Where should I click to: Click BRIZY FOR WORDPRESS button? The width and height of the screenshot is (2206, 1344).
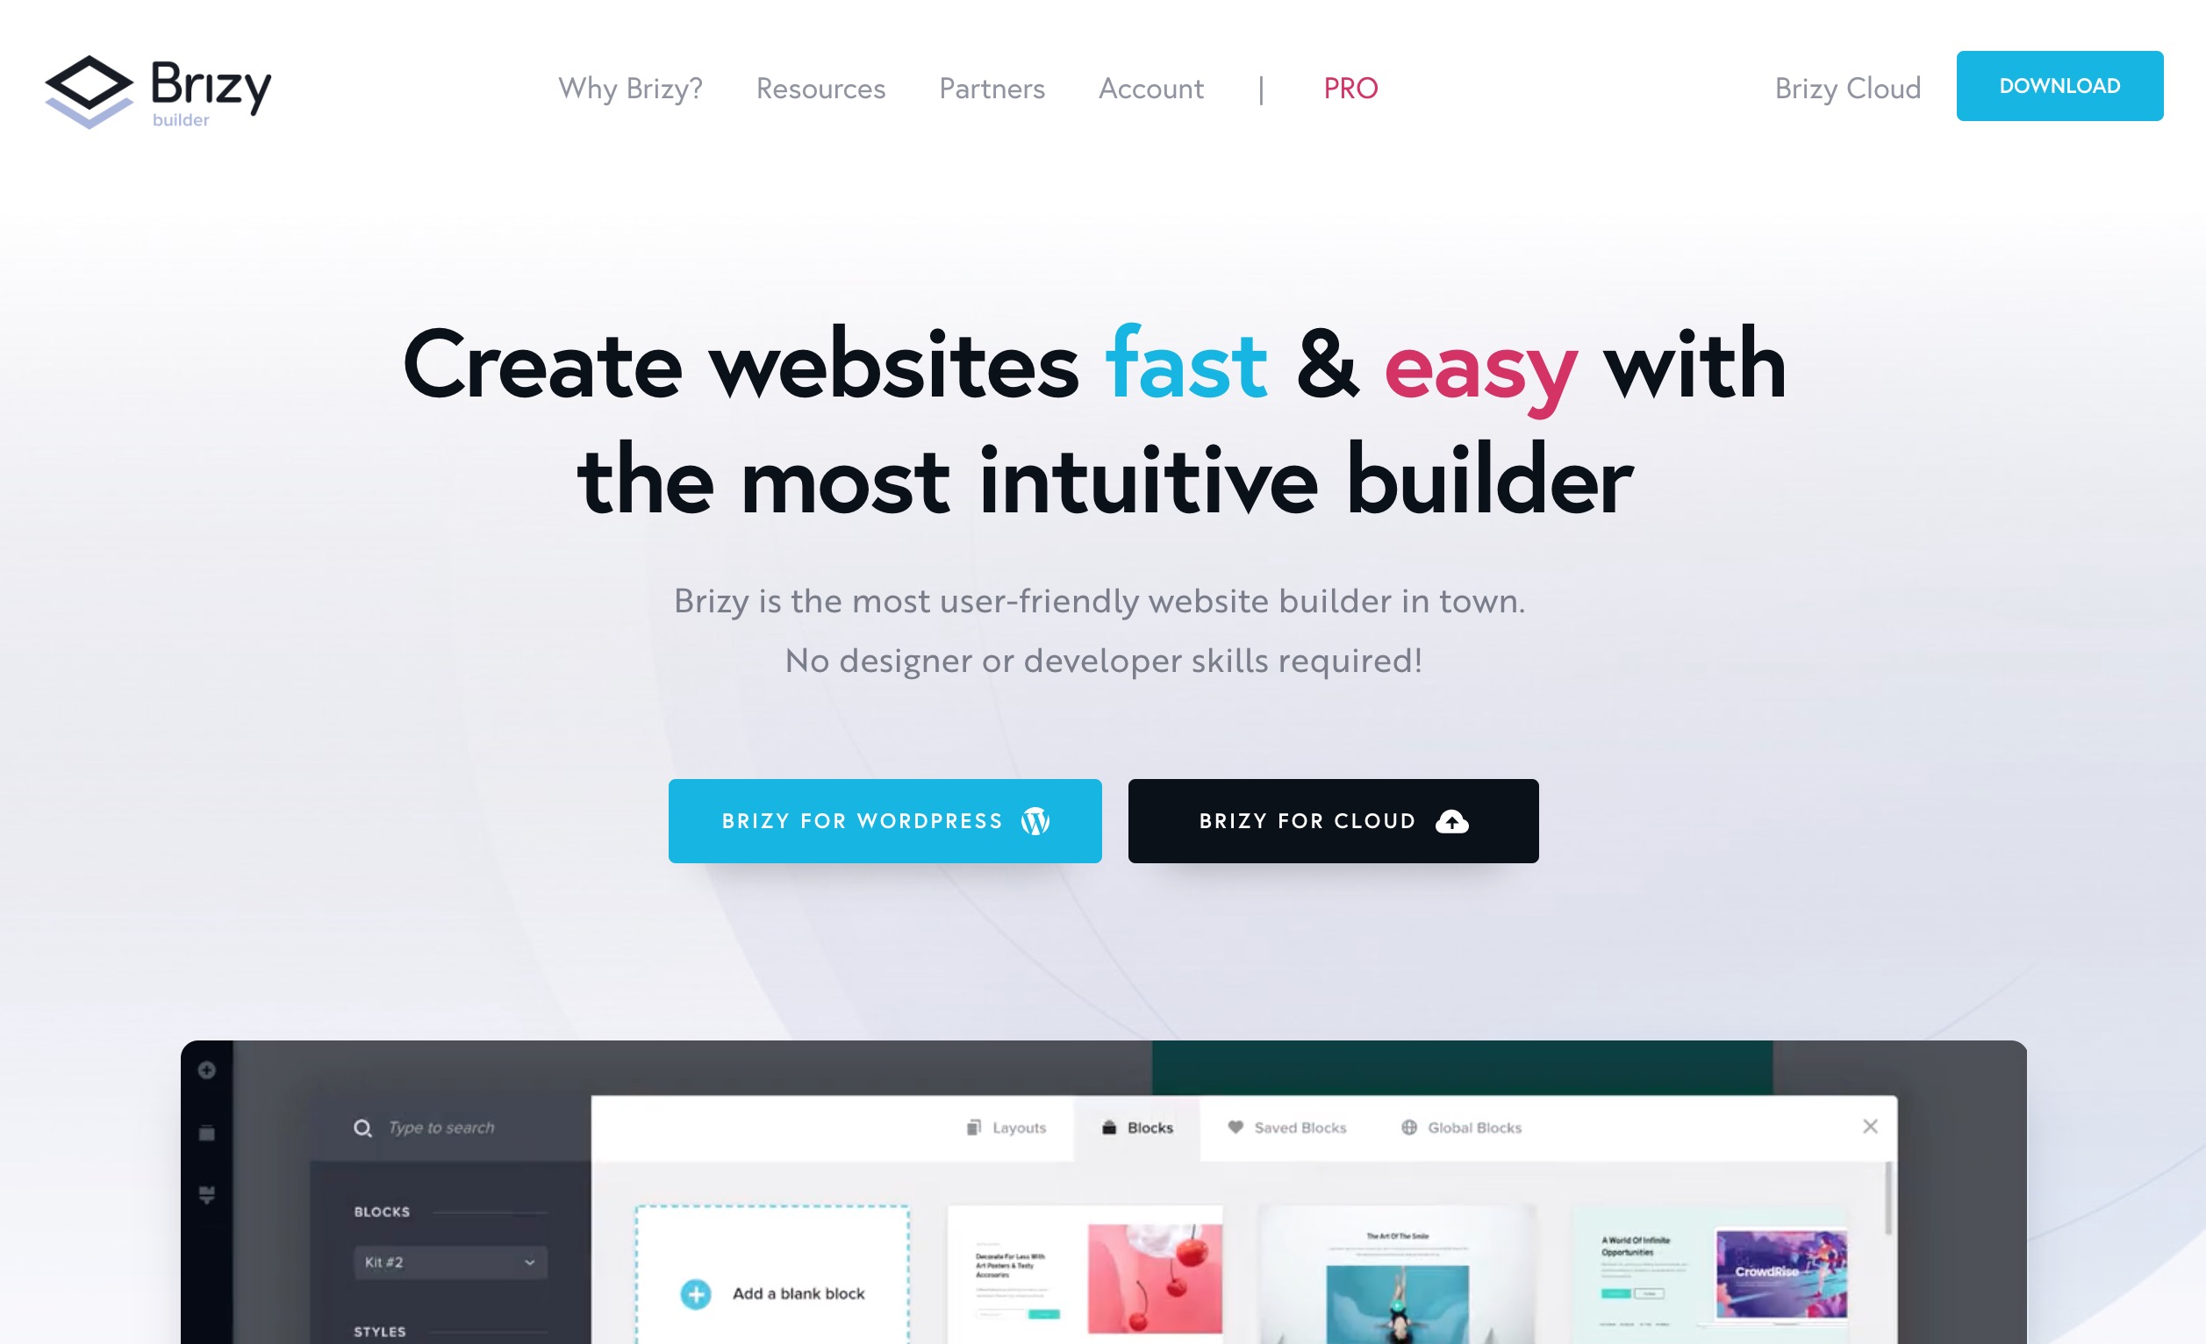884,821
